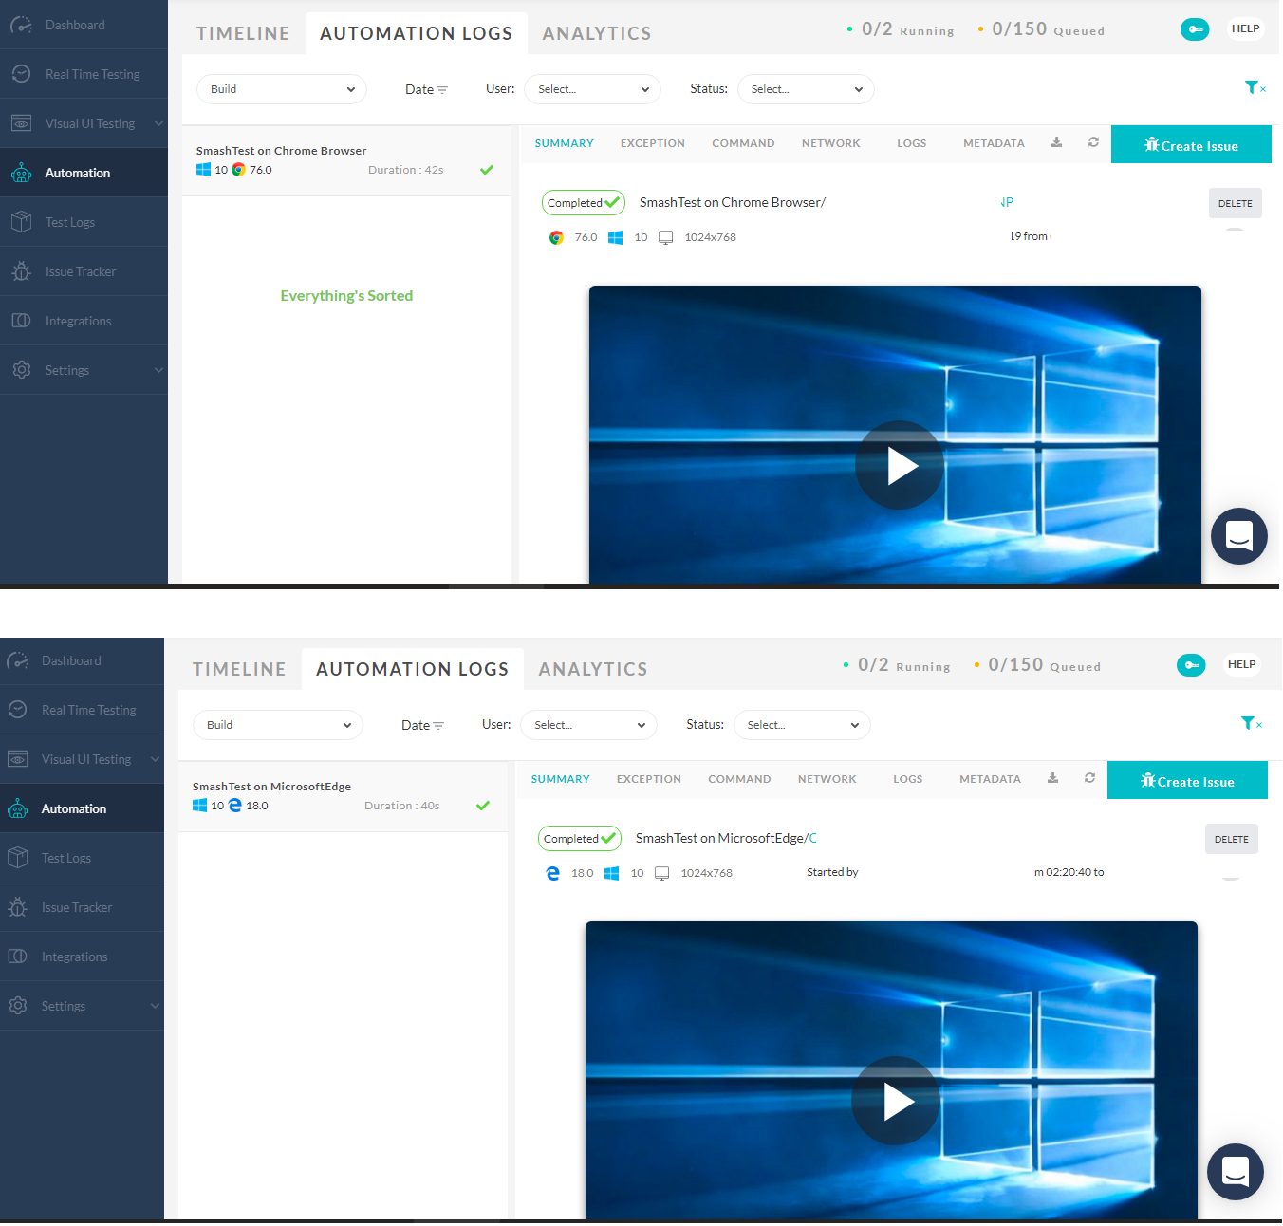1283x1226 pixels.
Task: Click the Date sort control in Chrome test view
Action: pyautogui.click(x=426, y=89)
